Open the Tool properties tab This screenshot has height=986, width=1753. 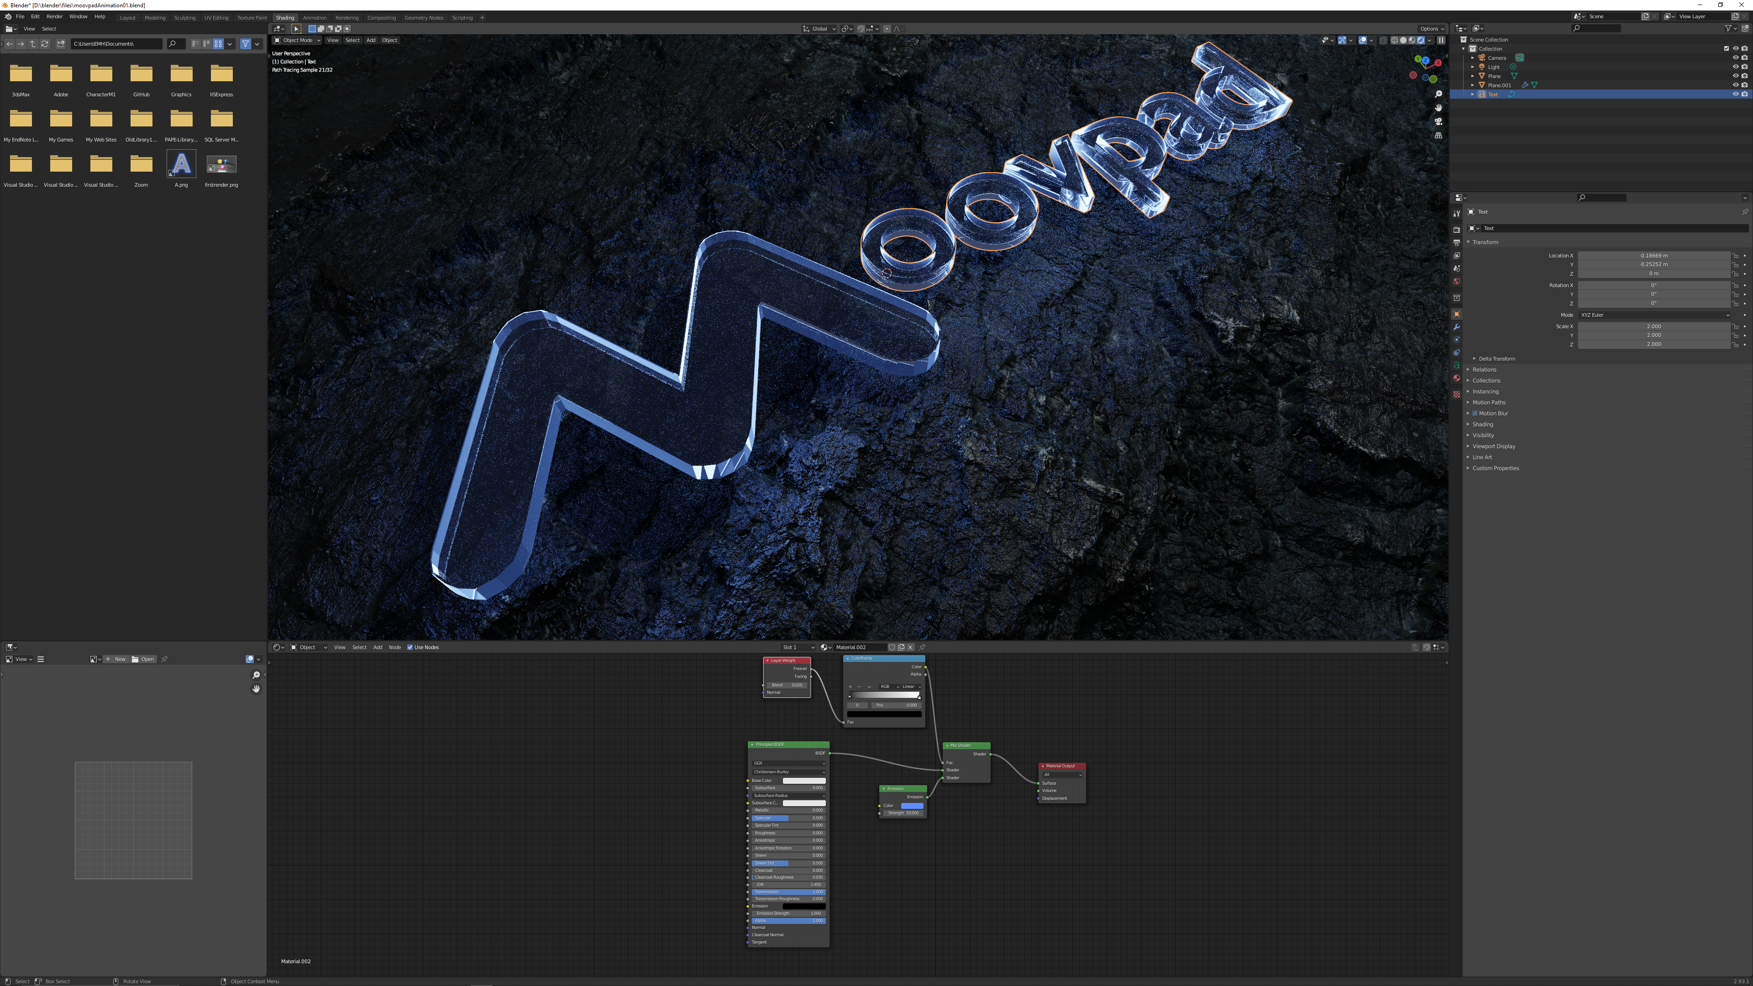1456,214
